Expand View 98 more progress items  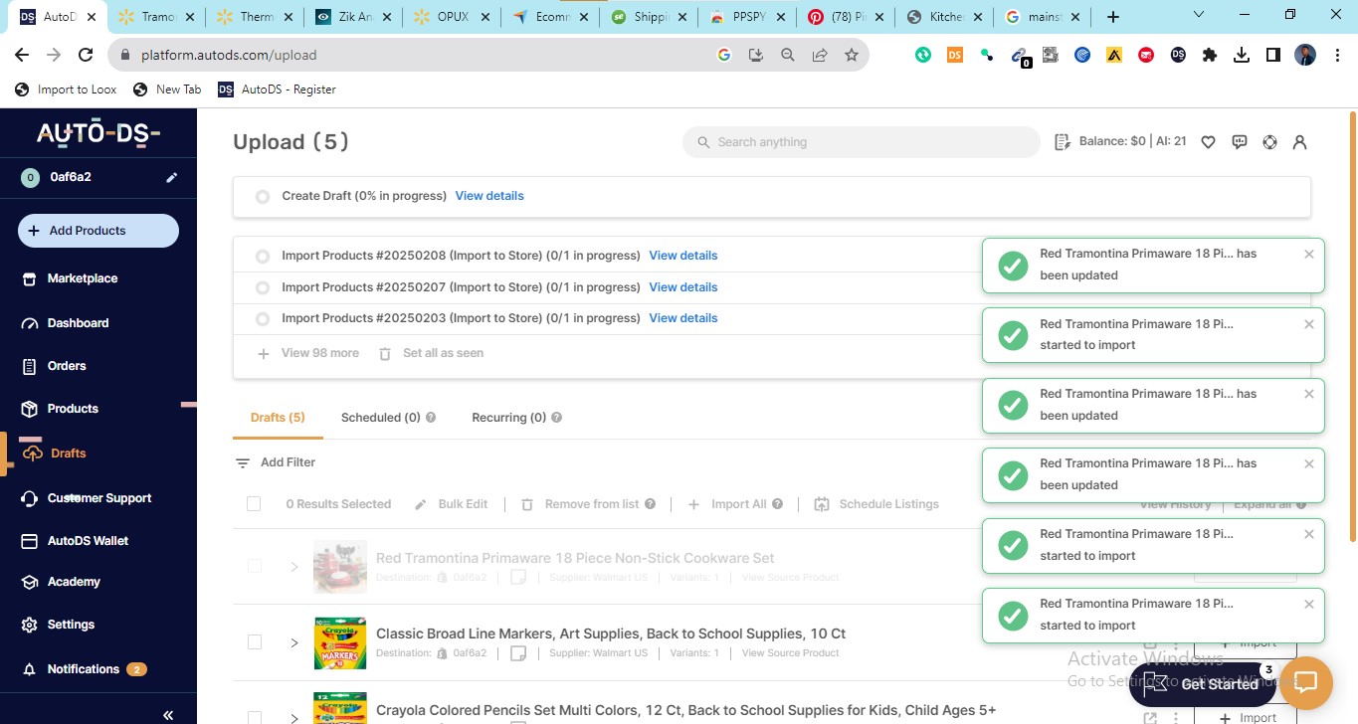click(x=308, y=353)
